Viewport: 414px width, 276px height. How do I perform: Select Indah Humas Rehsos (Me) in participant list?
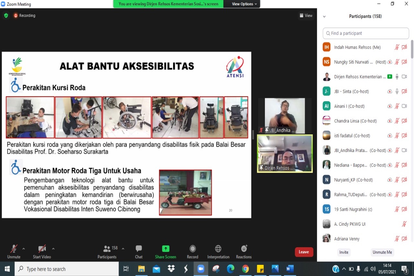point(365,47)
